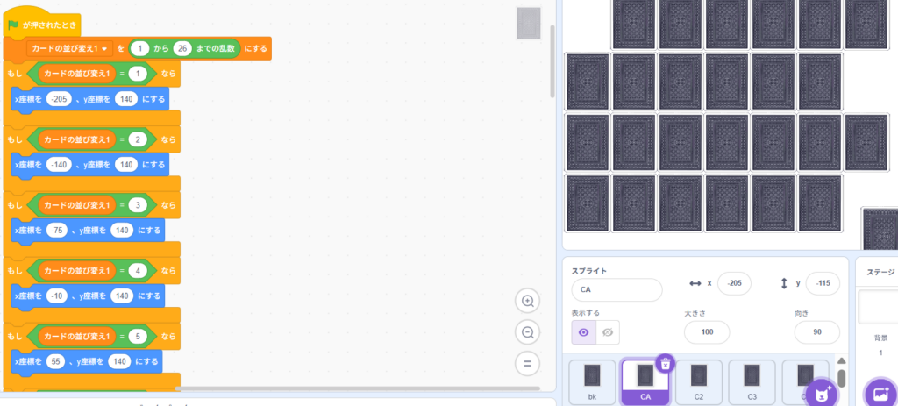The height and width of the screenshot is (406, 898).
Task: Reset workspace zoom with the equals icon
Action: click(x=528, y=364)
